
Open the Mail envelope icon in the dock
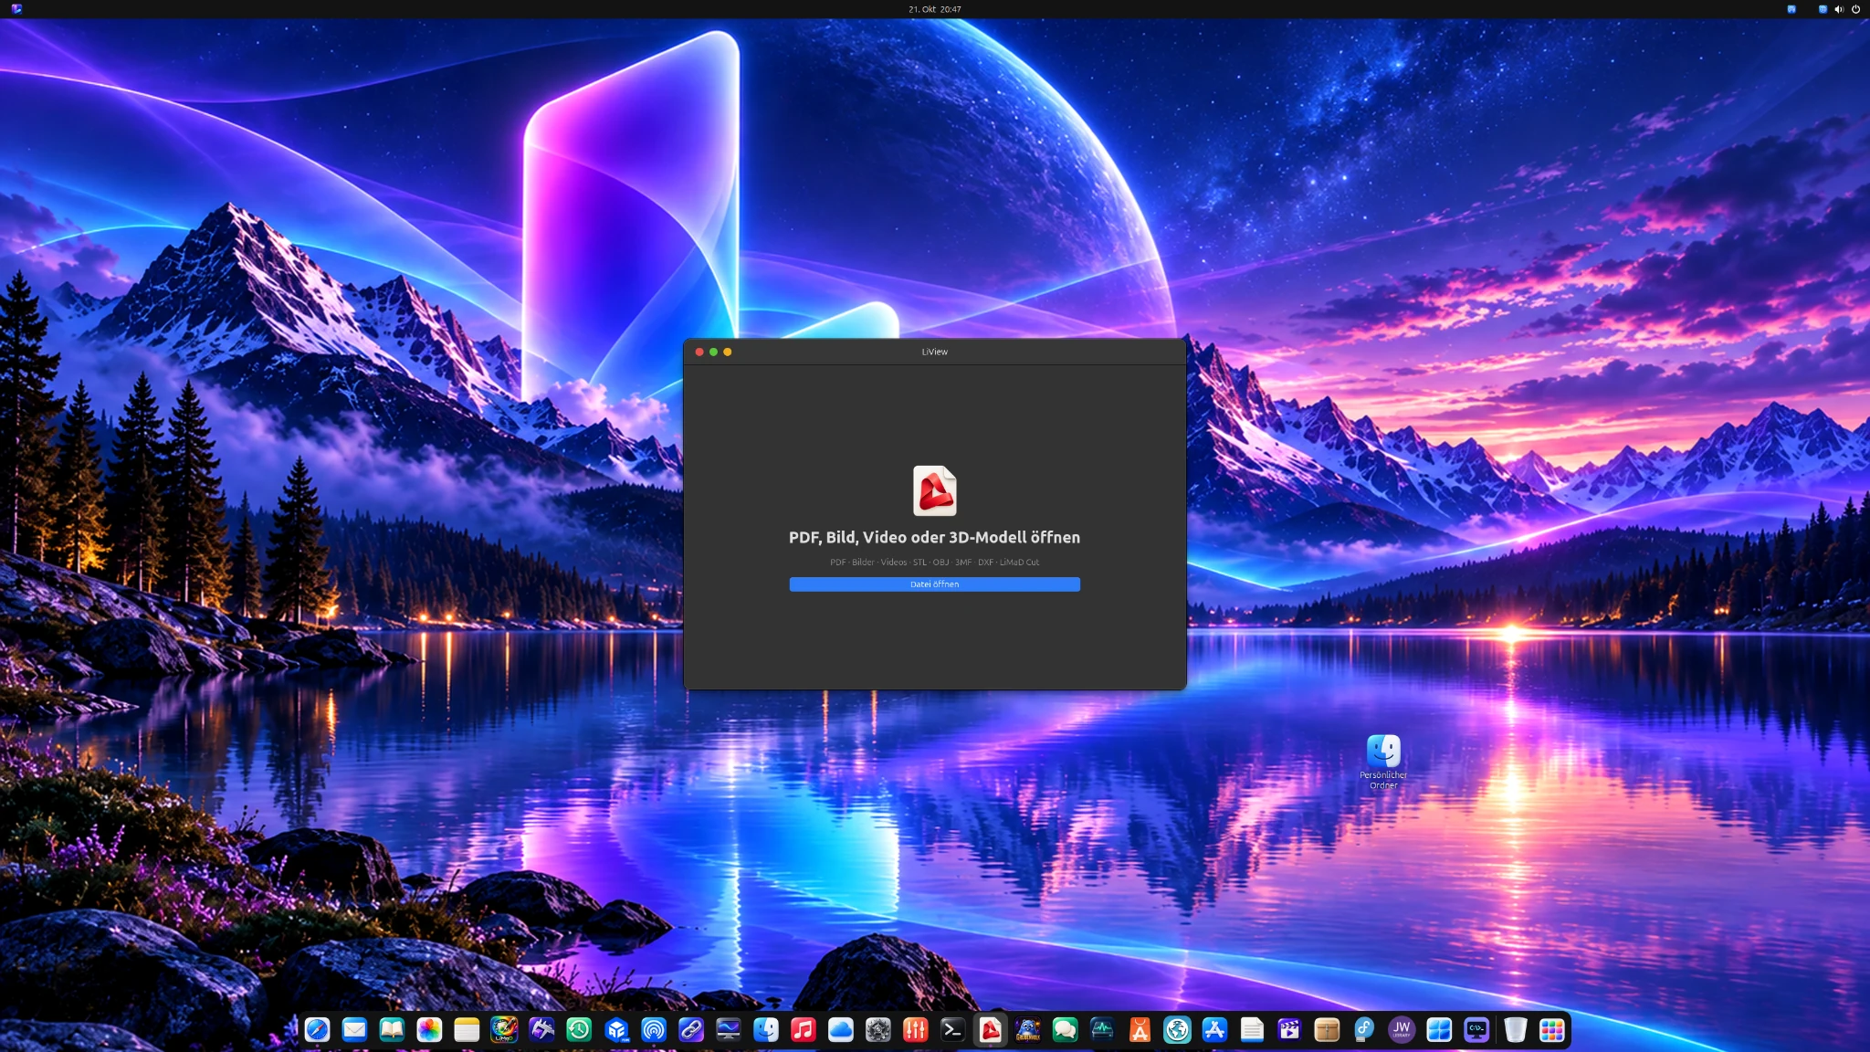354,1030
